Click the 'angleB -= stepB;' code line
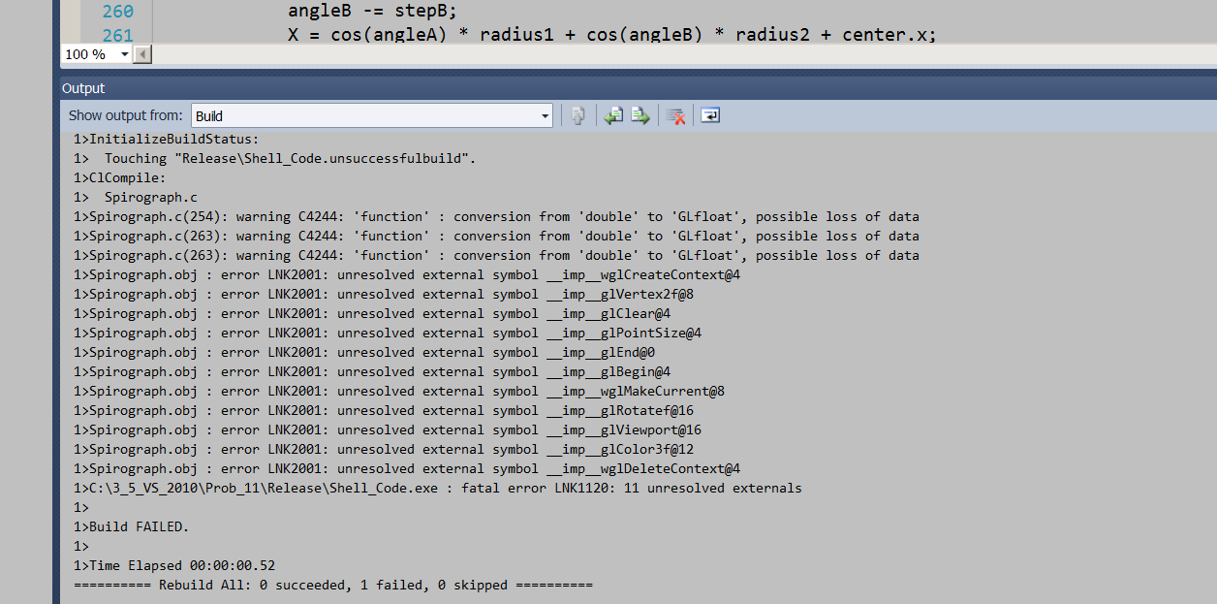 [x=371, y=12]
